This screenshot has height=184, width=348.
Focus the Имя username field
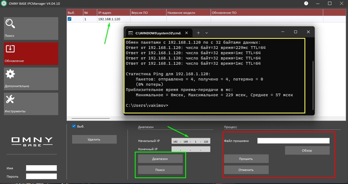coord(41,168)
